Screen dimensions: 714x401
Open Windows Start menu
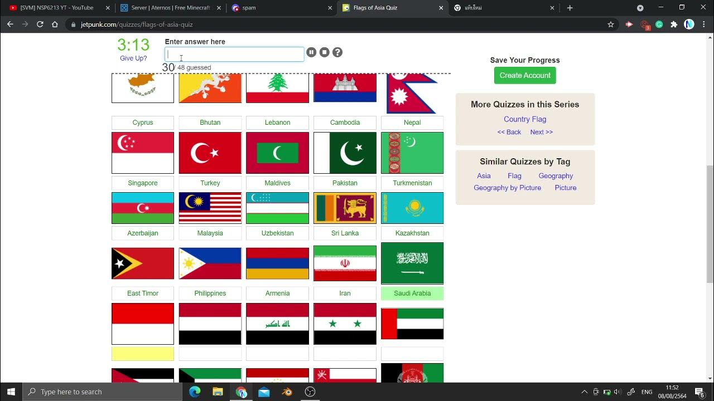11,392
